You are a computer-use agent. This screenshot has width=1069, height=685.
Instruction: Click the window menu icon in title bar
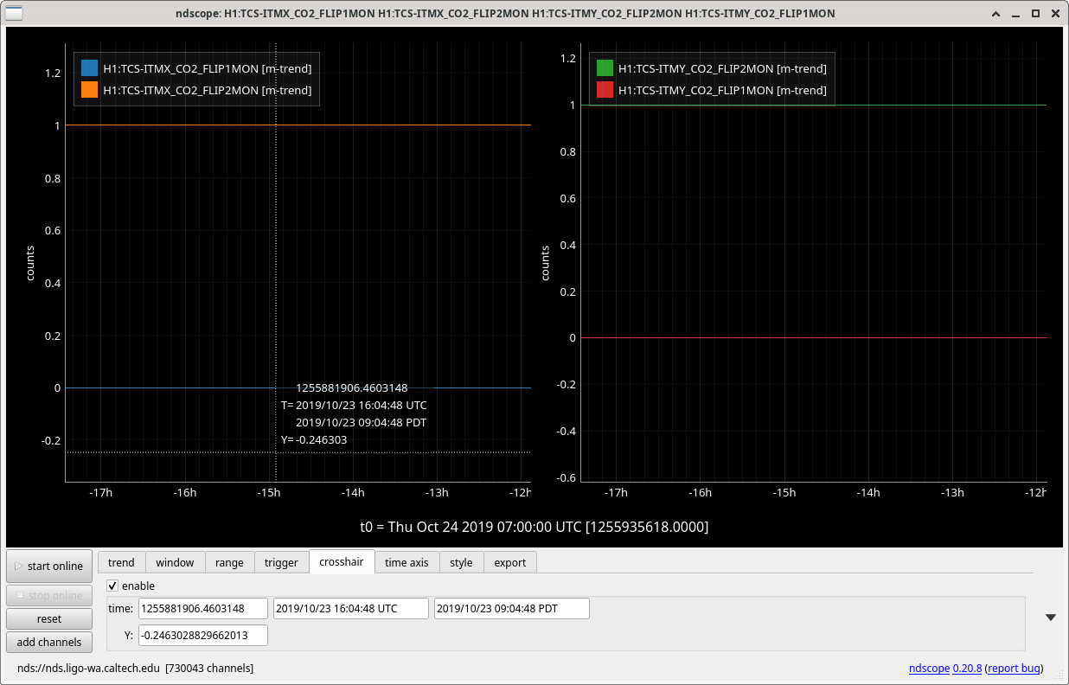(16, 13)
